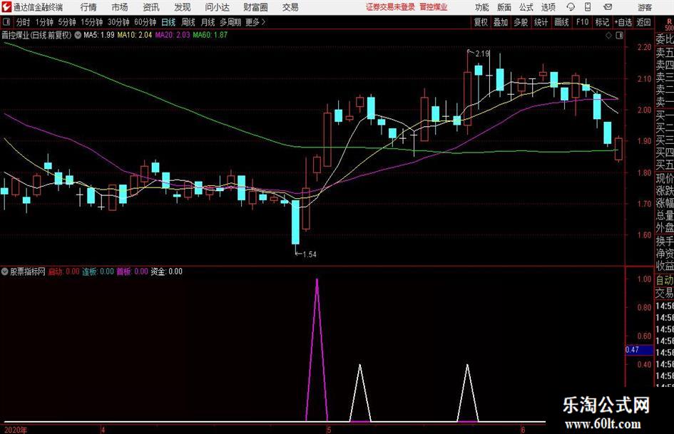
Task: Click the 叠加 overlay button
Action: [501, 22]
